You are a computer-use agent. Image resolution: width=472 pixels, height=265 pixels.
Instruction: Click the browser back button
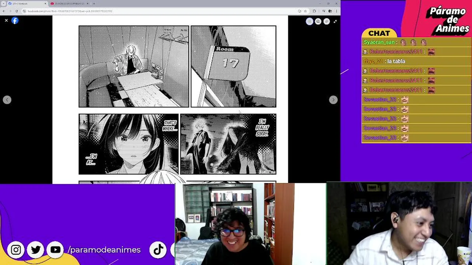4,11
